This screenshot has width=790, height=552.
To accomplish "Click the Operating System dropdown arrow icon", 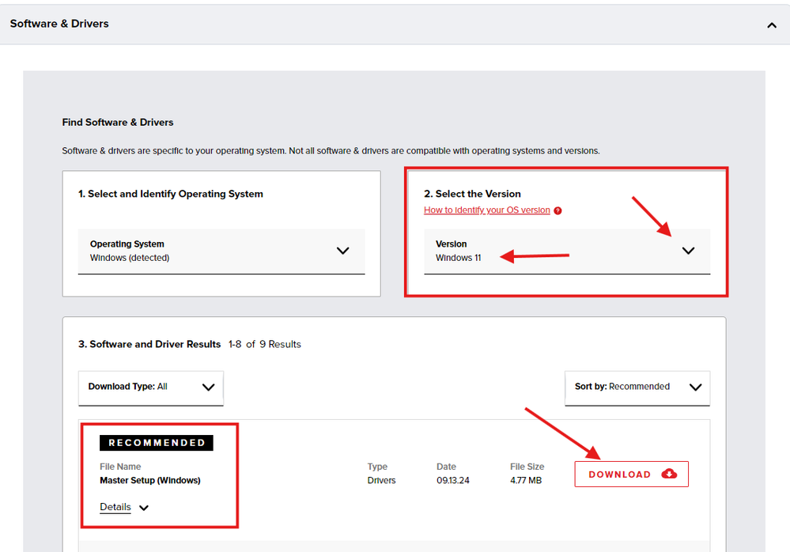I will 342,251.
